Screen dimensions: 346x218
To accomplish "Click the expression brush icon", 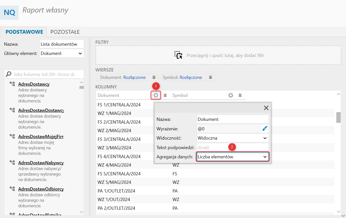I will tap(265, 129).
